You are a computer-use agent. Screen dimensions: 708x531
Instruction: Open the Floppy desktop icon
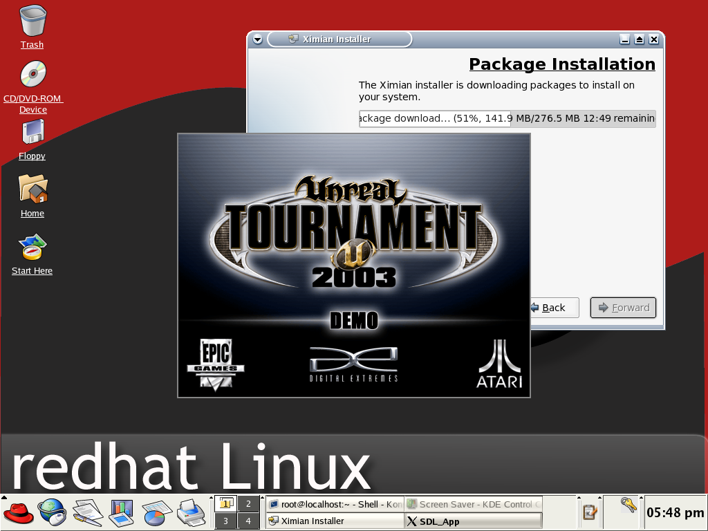pos(33,132)
